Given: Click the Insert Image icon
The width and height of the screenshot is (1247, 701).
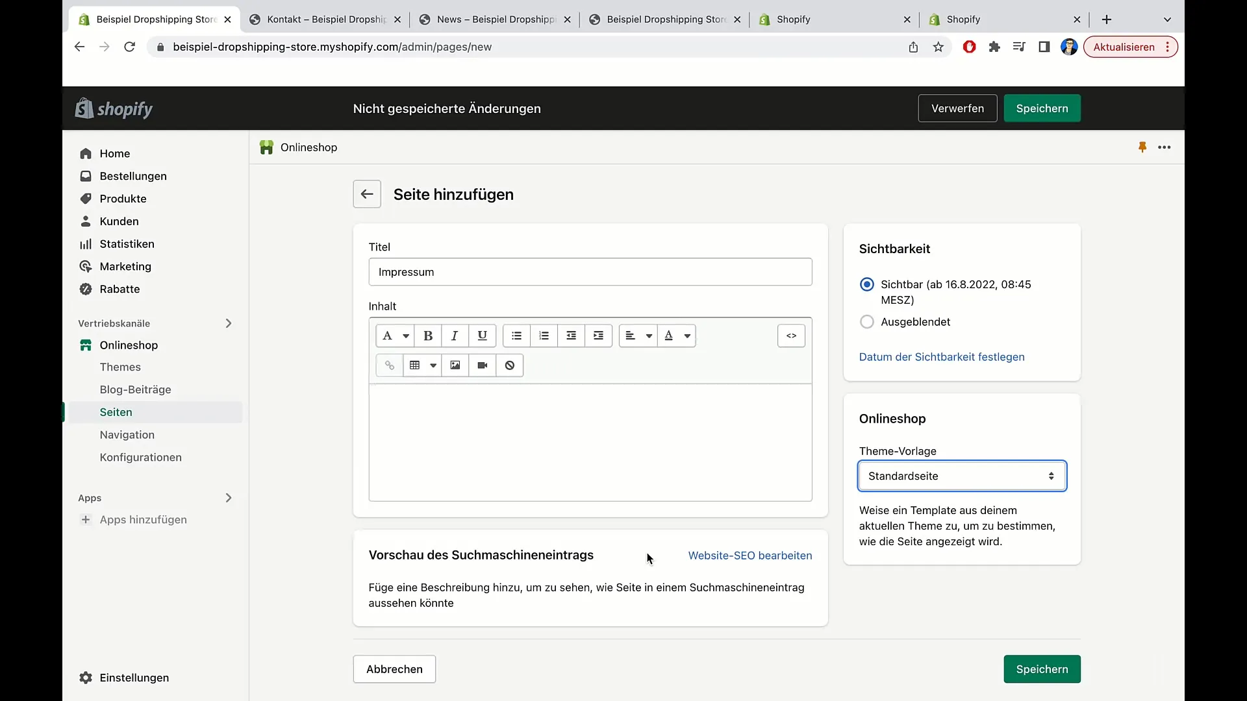Looking at the screenshot, I should pyautogui.click(x=455, y=365).
